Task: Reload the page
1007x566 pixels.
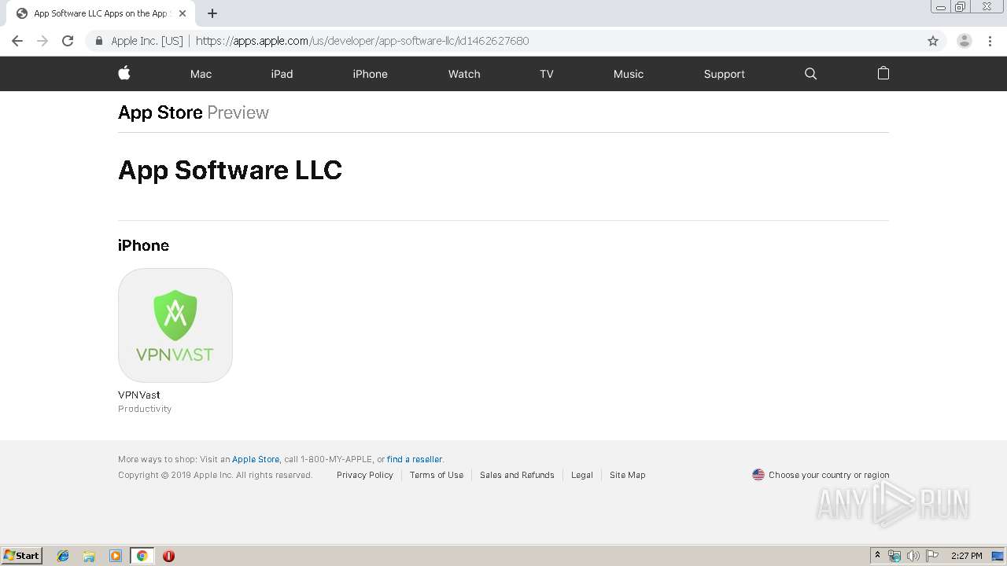Action: click(68, 41)
